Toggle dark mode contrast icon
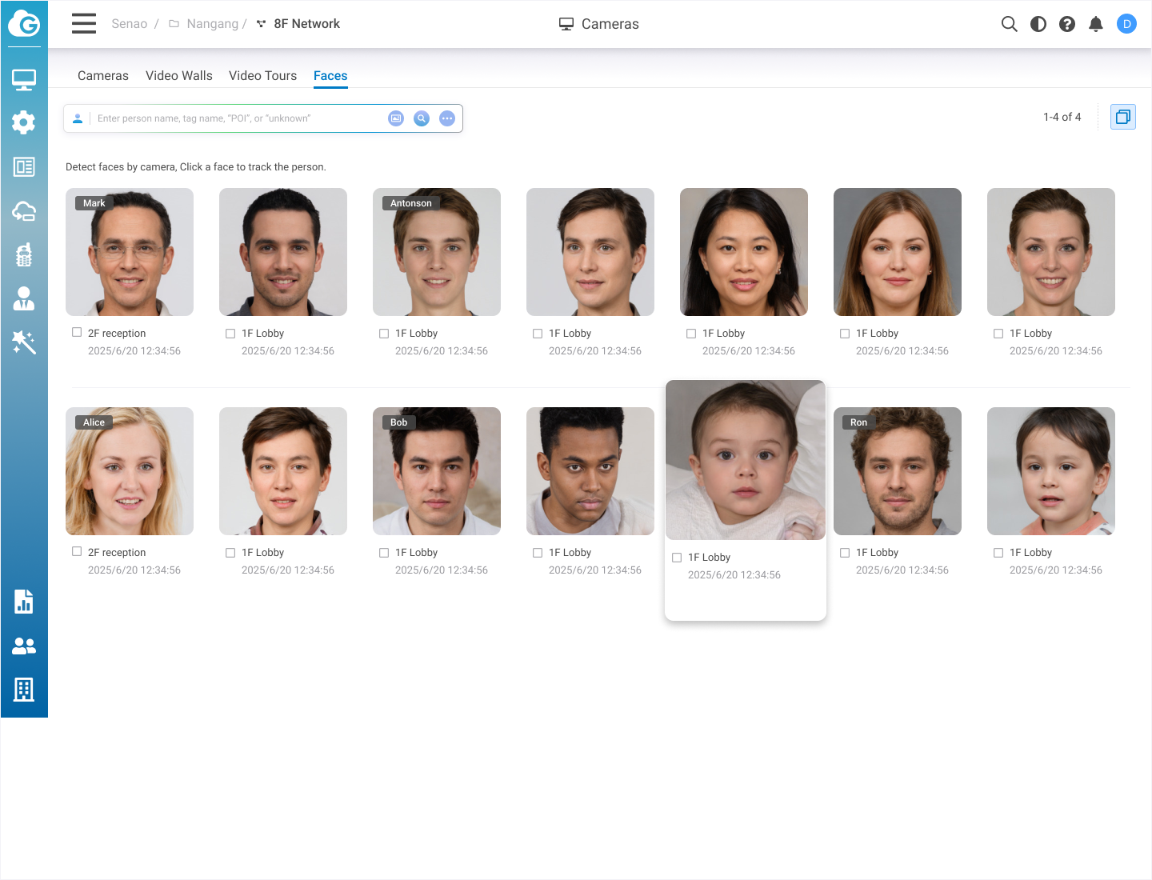 [x=1038, y=24]
